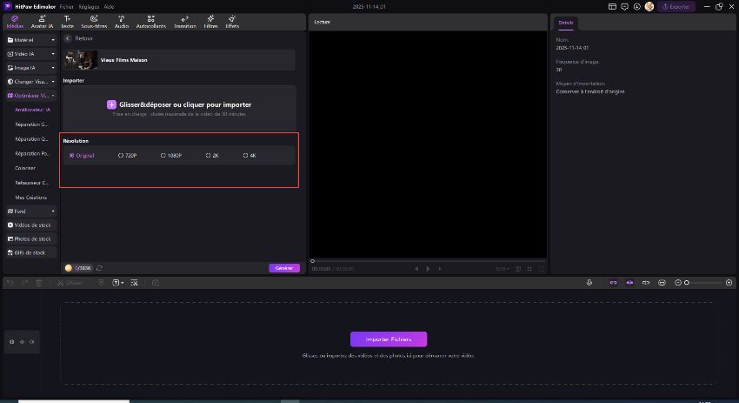Click the delete trash icon

tap(39, 283)
